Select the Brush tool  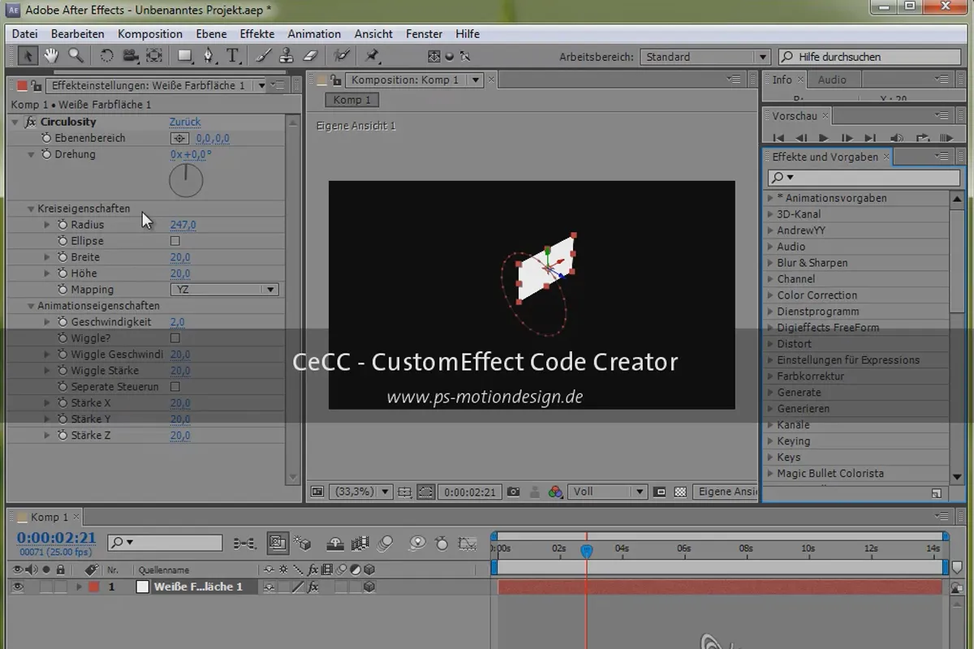point(263,55)
